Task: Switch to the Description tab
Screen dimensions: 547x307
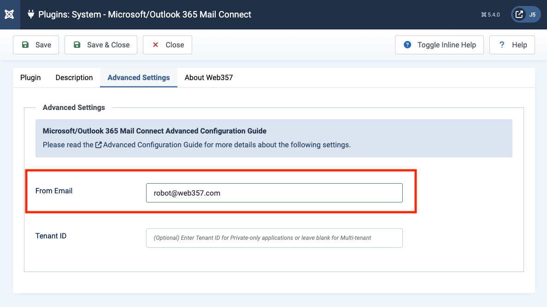Action: [74, 78]
